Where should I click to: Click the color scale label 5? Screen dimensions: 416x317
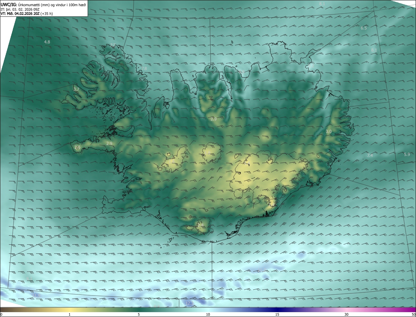[139, 315]
